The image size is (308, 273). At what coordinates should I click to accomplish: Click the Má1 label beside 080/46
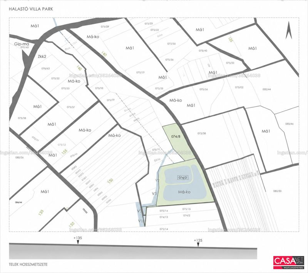click(266, 131)
